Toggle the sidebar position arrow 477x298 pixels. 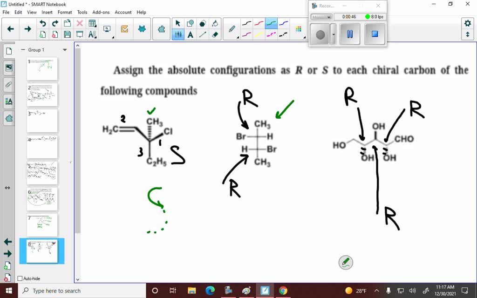tap(7, 188)
